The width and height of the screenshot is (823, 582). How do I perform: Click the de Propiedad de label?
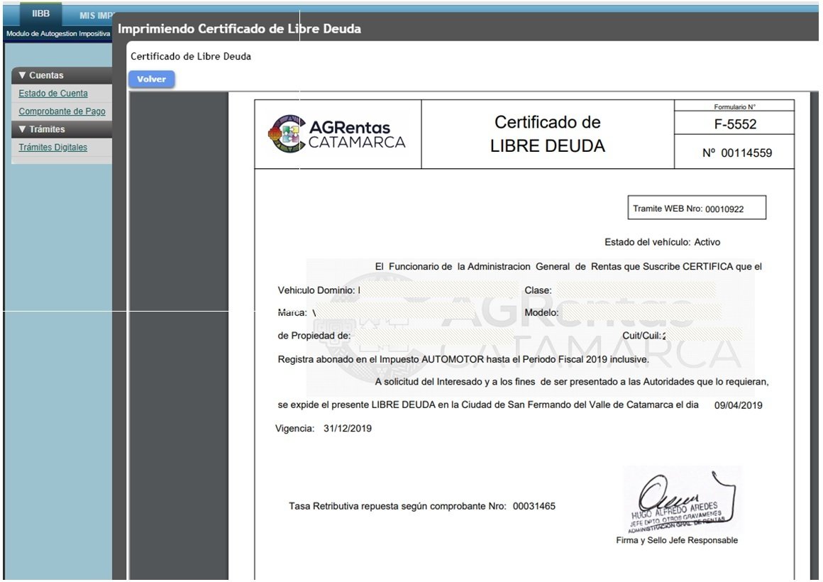[314, 336]
